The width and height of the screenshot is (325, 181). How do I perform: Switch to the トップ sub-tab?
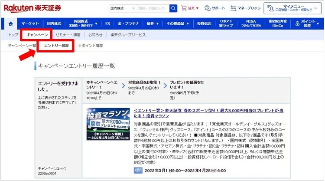(13, 35)
